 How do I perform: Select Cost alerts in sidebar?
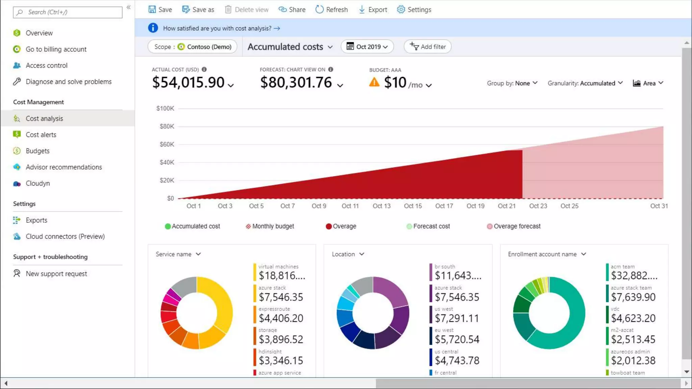41,135
